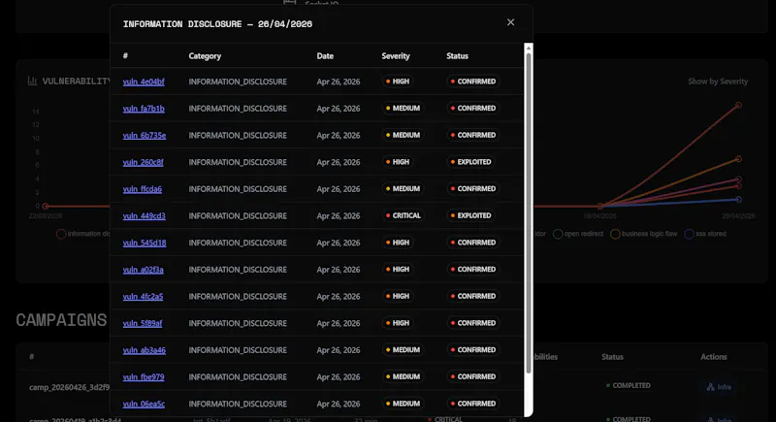Click the scrollbar up arrow in dialog

[x=529, y=48]
